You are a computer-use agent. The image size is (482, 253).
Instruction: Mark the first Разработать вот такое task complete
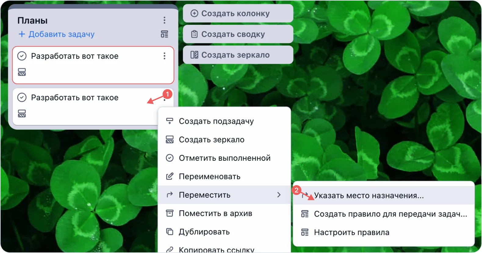coord(22,56)
